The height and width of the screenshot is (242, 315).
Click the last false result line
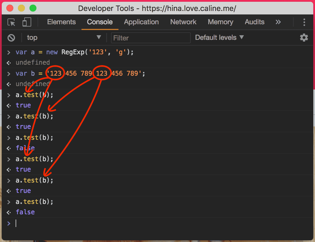point(25,212)
